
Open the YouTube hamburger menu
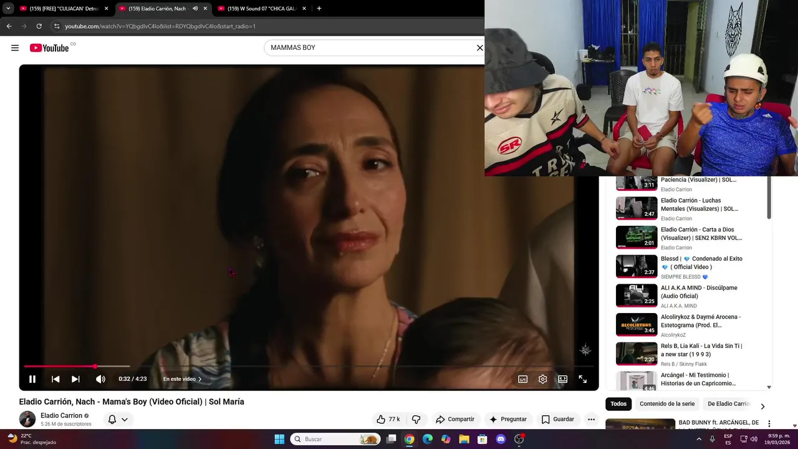coord(15,48)
